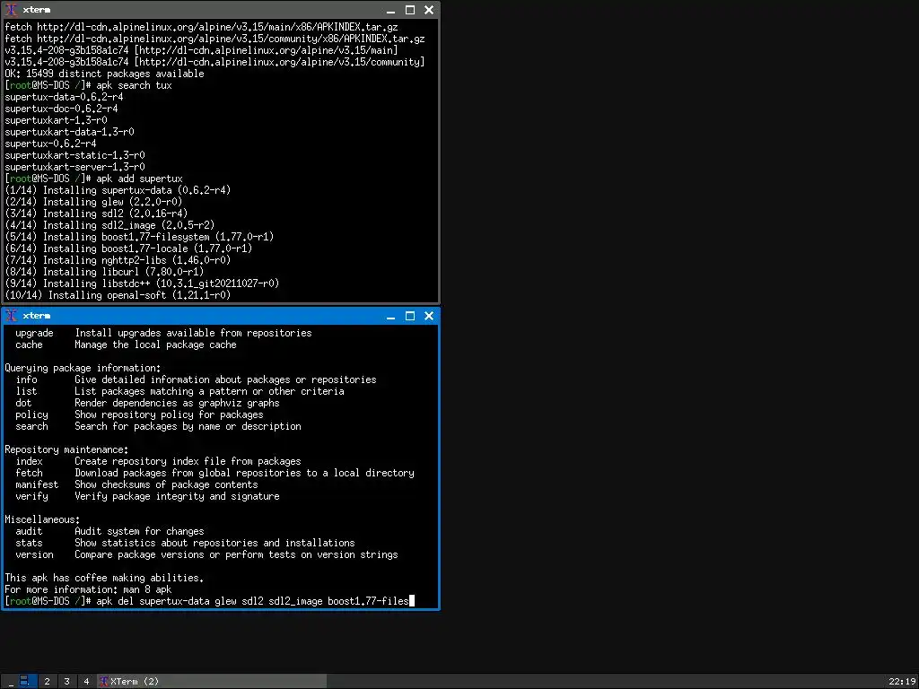
Task: Close the bottom xterm window
Action: 429,316
